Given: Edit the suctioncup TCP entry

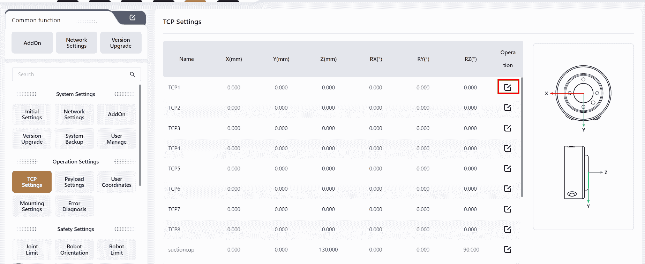Looking at the screenshot, I should (x=508, y=250).
